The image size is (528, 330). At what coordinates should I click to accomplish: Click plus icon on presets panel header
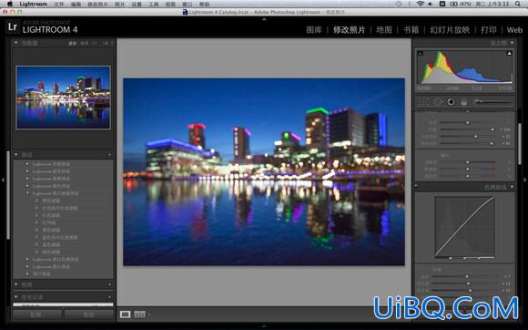point(110,155)
